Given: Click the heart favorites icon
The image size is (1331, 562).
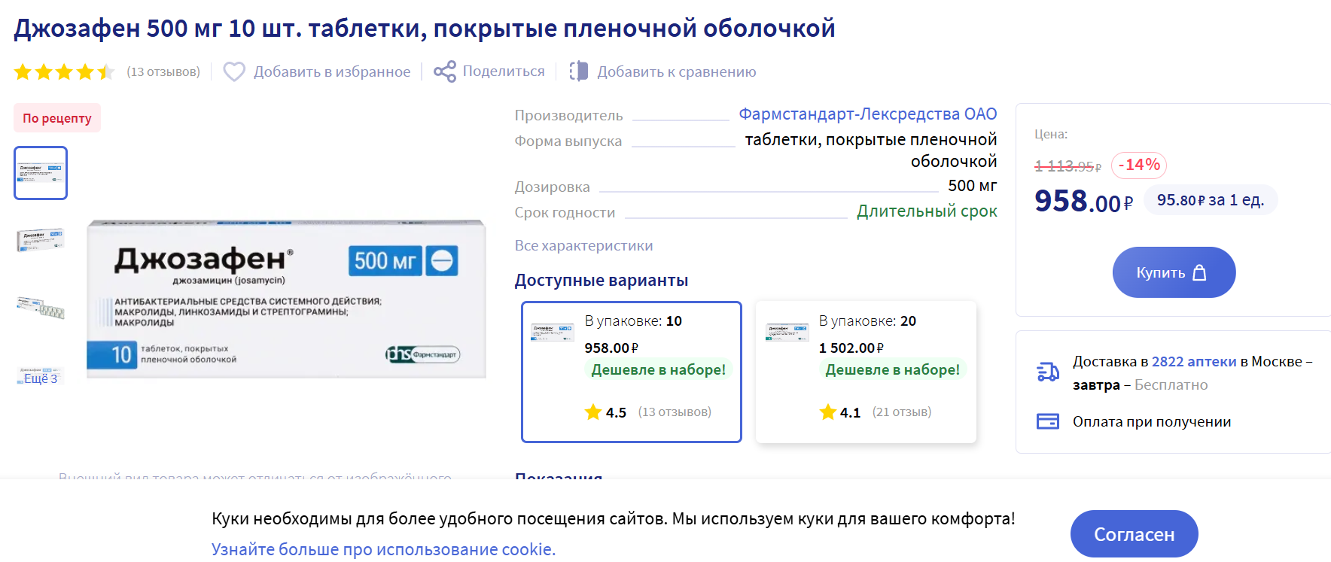Looking at the screenshot, I should (234, 71).
